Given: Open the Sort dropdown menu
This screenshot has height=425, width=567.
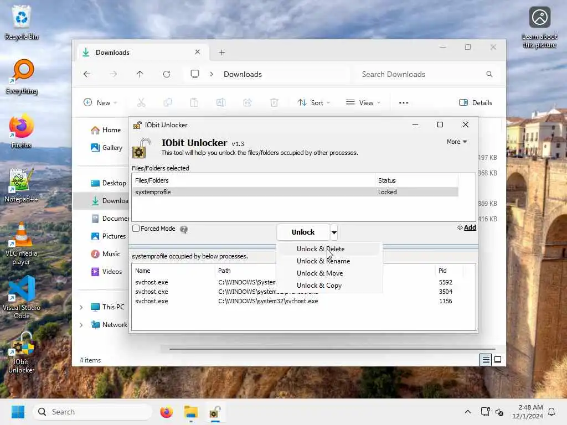Looking at the screenshot, I should (313, 102).
